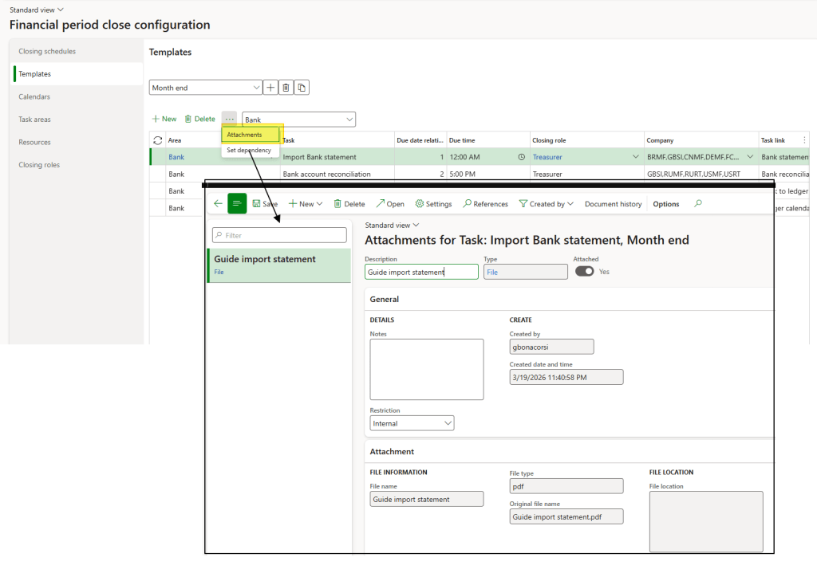817x569 pixels.
Task: Choose Set dependency menu entry
Action: point(249,150)
